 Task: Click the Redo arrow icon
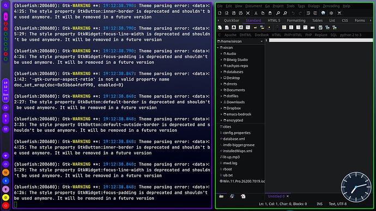coord(300,13)
